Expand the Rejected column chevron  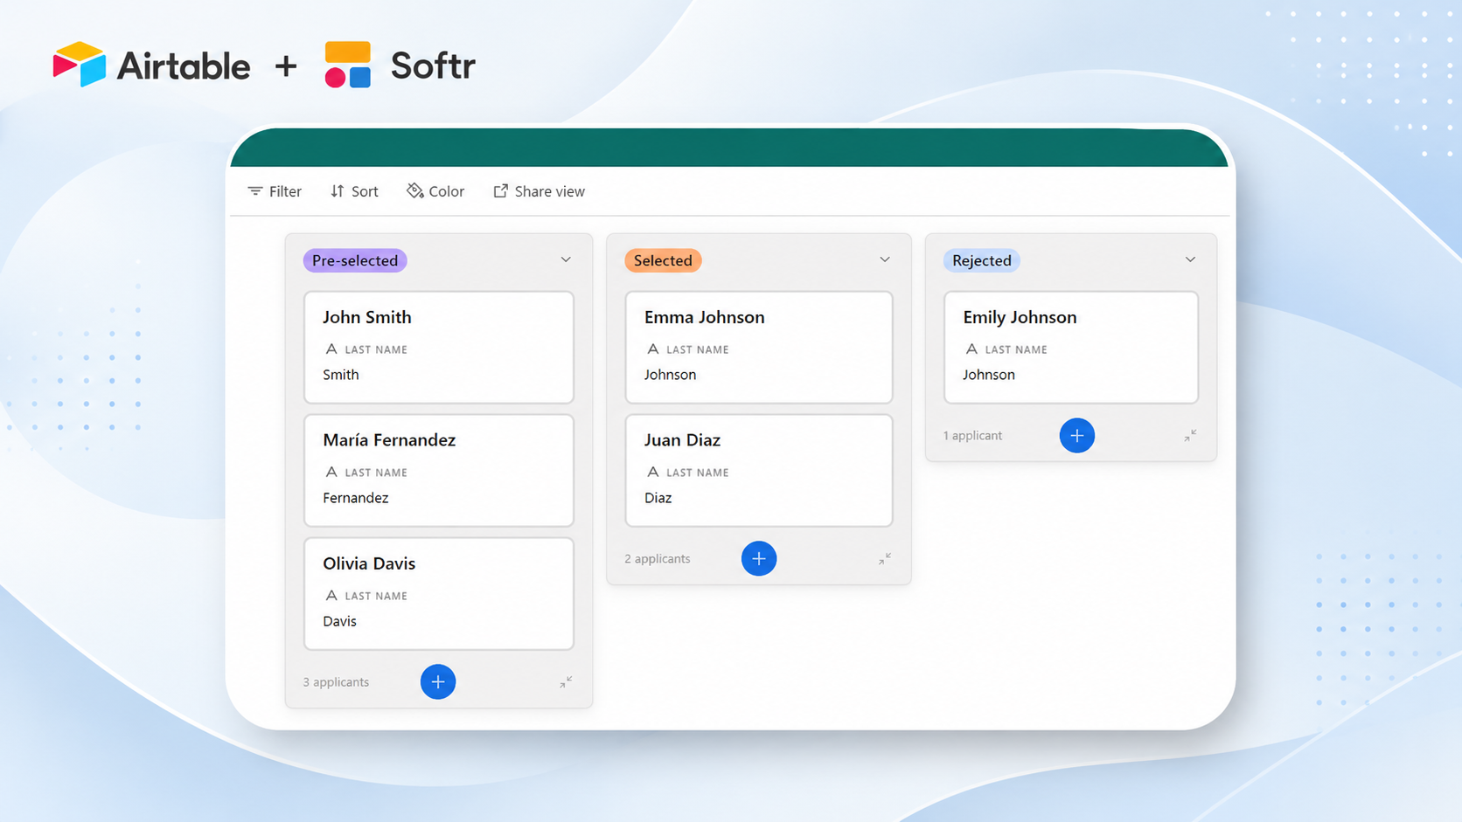pyautogui.click(x=1190, y=260)
